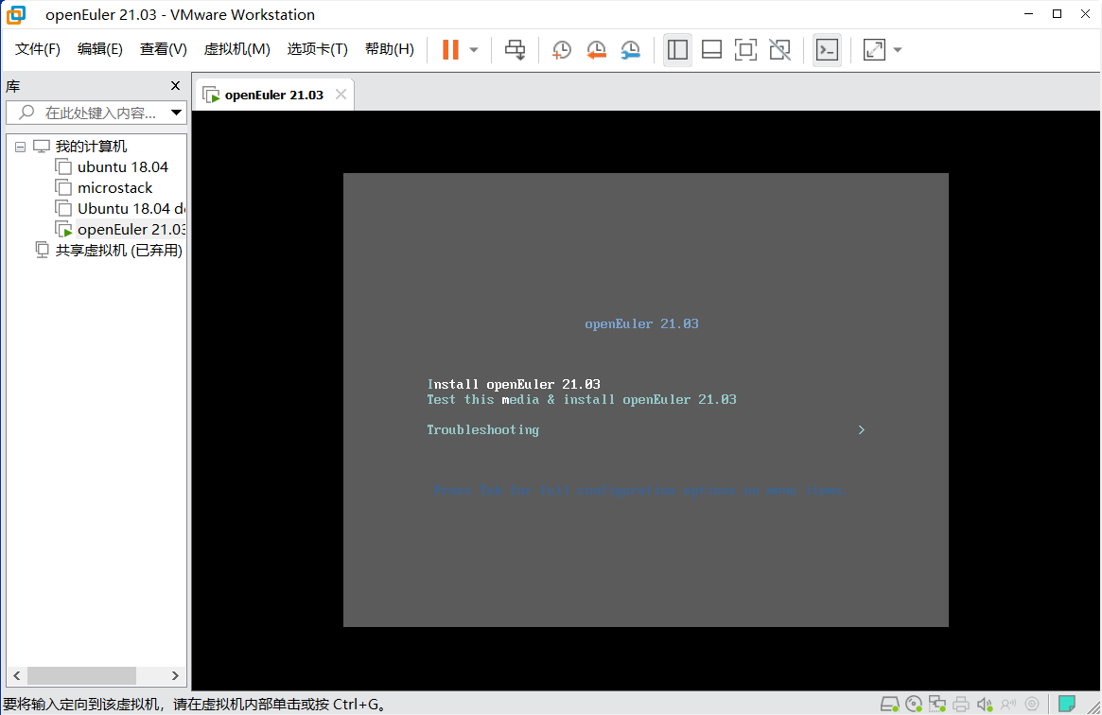Suspend the virtual machine
Screen dimensions: 1102x715
tap(452, 49)
